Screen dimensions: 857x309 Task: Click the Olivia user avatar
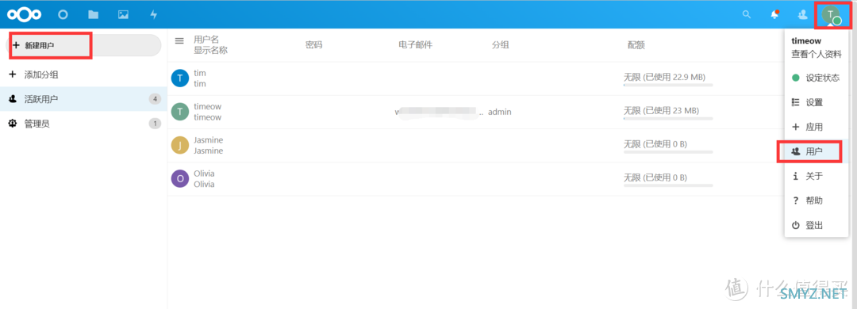180,178
